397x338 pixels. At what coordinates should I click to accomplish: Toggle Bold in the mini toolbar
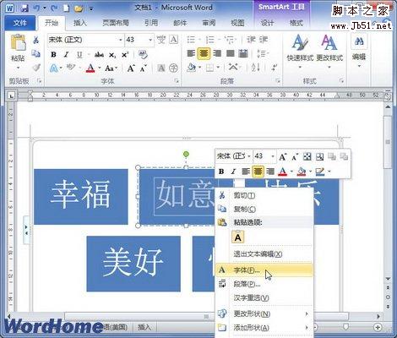[221, 172]
